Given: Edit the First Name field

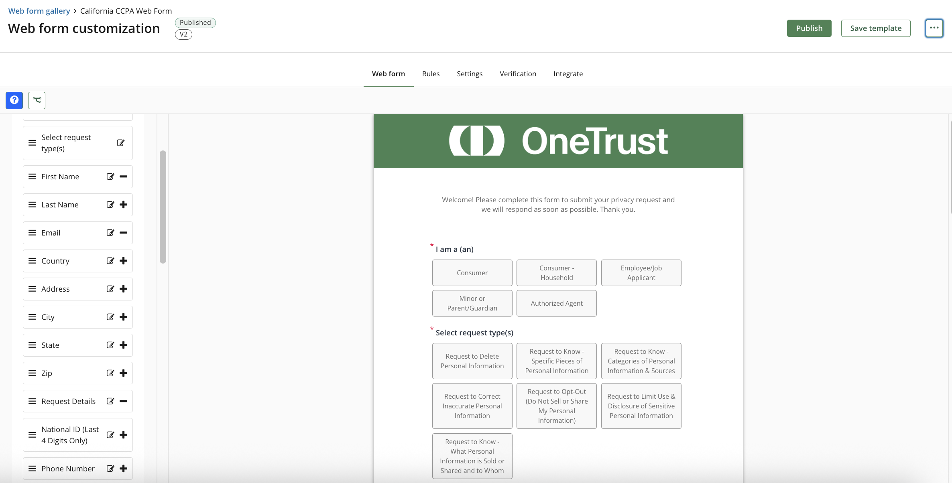Looking at the screenshot, I should click(110, 177).
